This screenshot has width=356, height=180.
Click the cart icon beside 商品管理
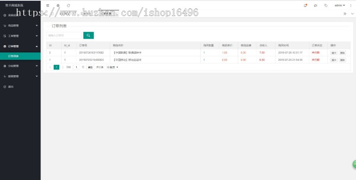pos(5,26)
